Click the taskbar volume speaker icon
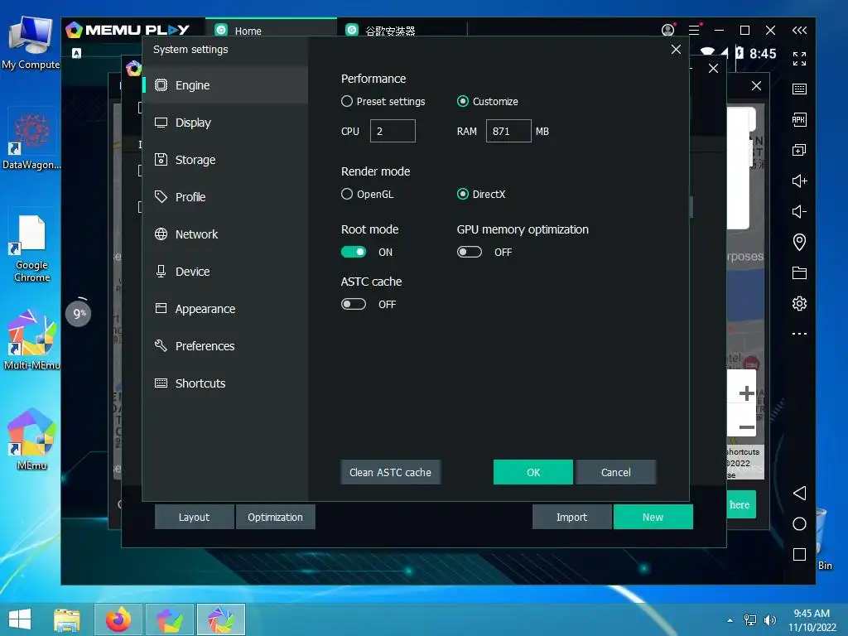The height and width of the screenshot is (636, 848). [x=770, y=620]
